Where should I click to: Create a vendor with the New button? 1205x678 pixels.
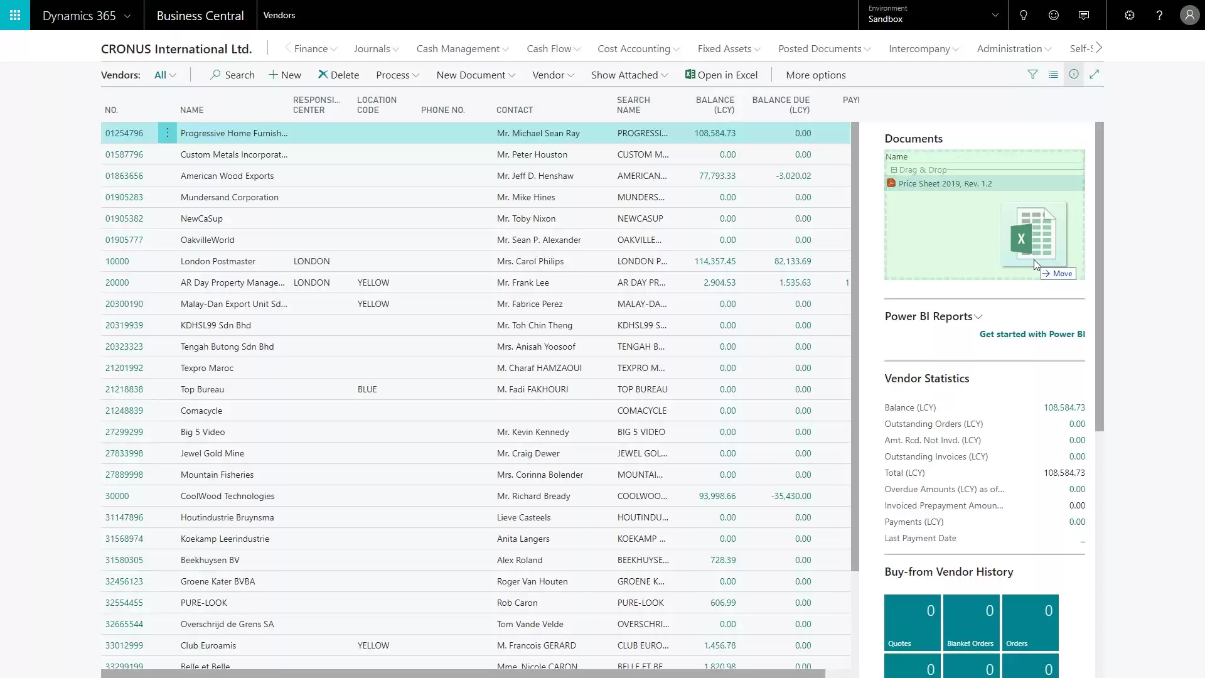click(285, 75)
